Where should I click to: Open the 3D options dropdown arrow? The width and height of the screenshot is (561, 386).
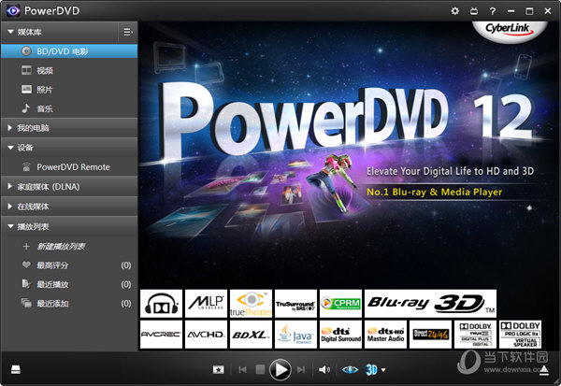(383, 370)
